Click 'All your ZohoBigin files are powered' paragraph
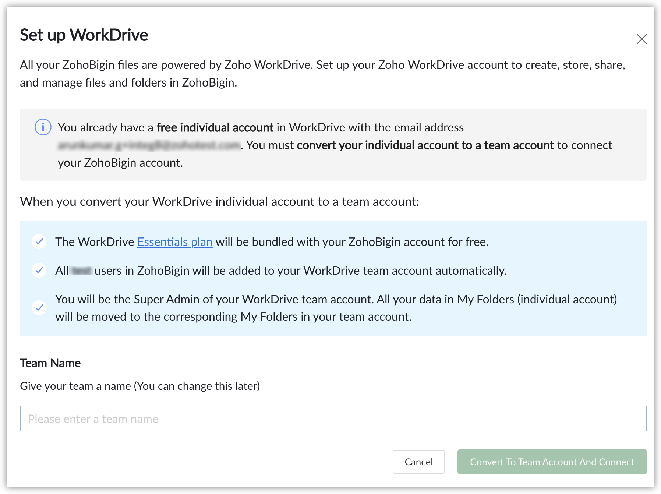This screenshot has height=494, width=661. click(x=322, y=74)
